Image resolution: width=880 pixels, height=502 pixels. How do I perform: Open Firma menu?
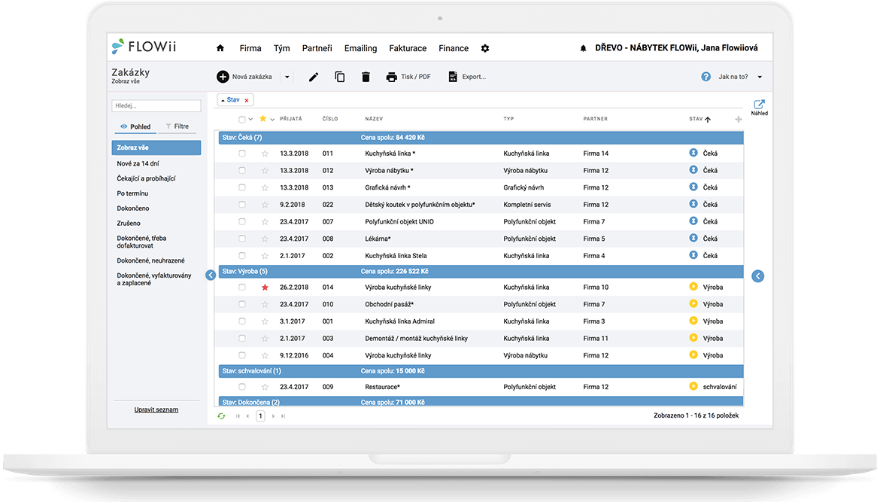[x=250, y=48]
